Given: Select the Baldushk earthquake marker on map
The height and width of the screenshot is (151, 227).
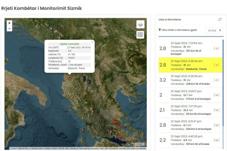Looking at the screenshot, I should pos(70,79).
